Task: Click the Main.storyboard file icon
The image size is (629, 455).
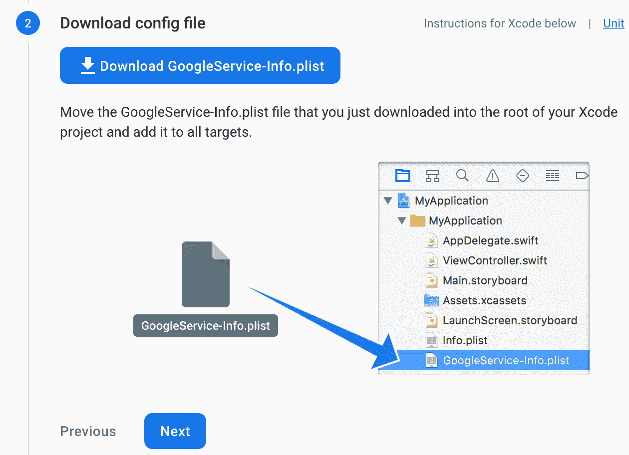Action: coord(431,280)
